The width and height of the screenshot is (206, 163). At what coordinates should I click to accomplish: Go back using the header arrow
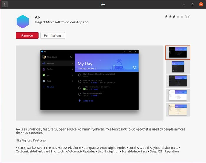pyautogui.click(x=5, y=4)
